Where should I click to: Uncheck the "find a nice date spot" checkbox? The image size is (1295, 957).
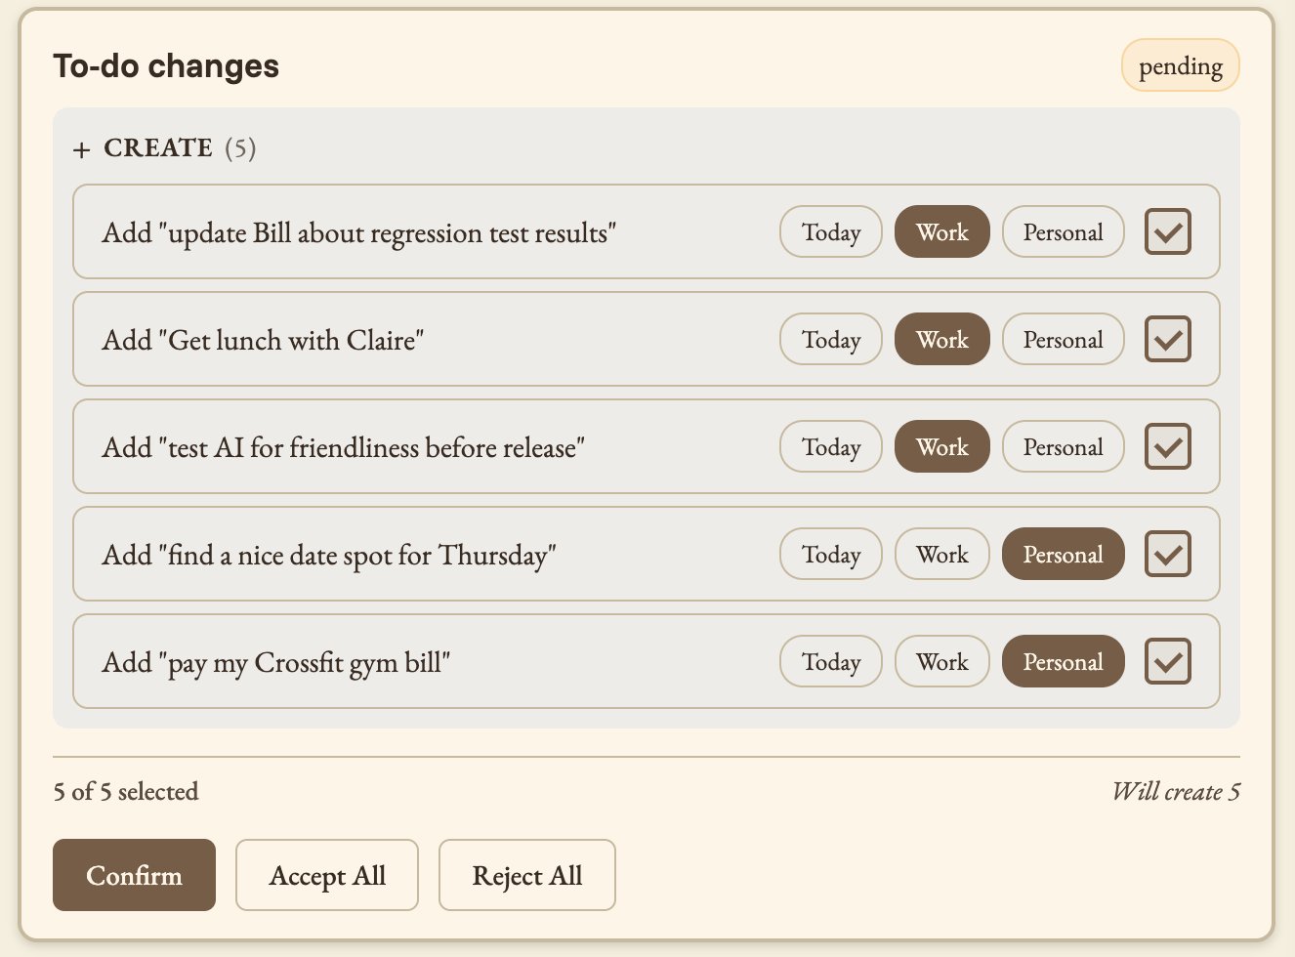click(x=1167, y=554)
